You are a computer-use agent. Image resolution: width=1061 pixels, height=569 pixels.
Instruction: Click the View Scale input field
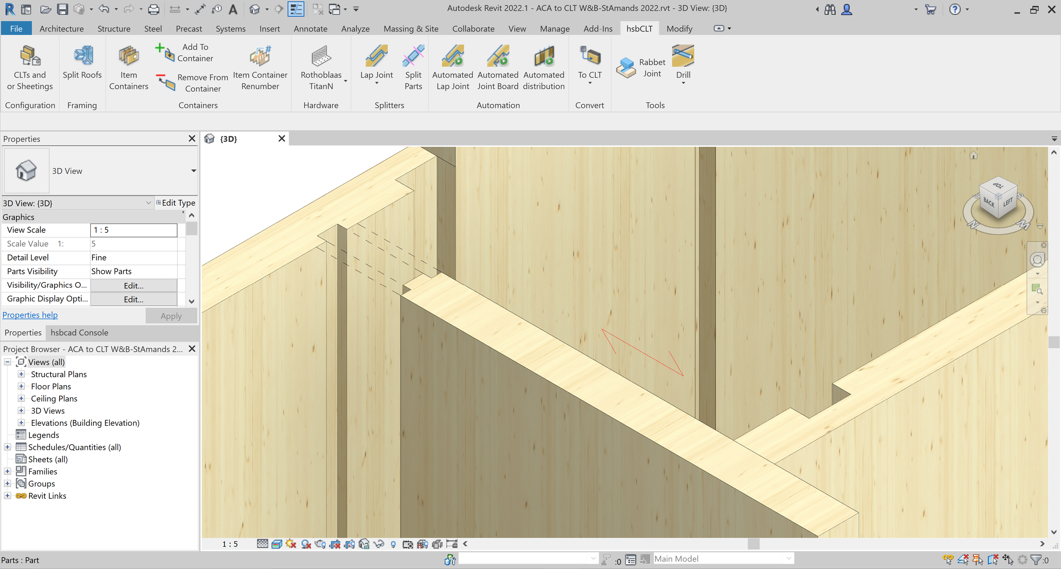pyautogui.click(x=133, y=230)
